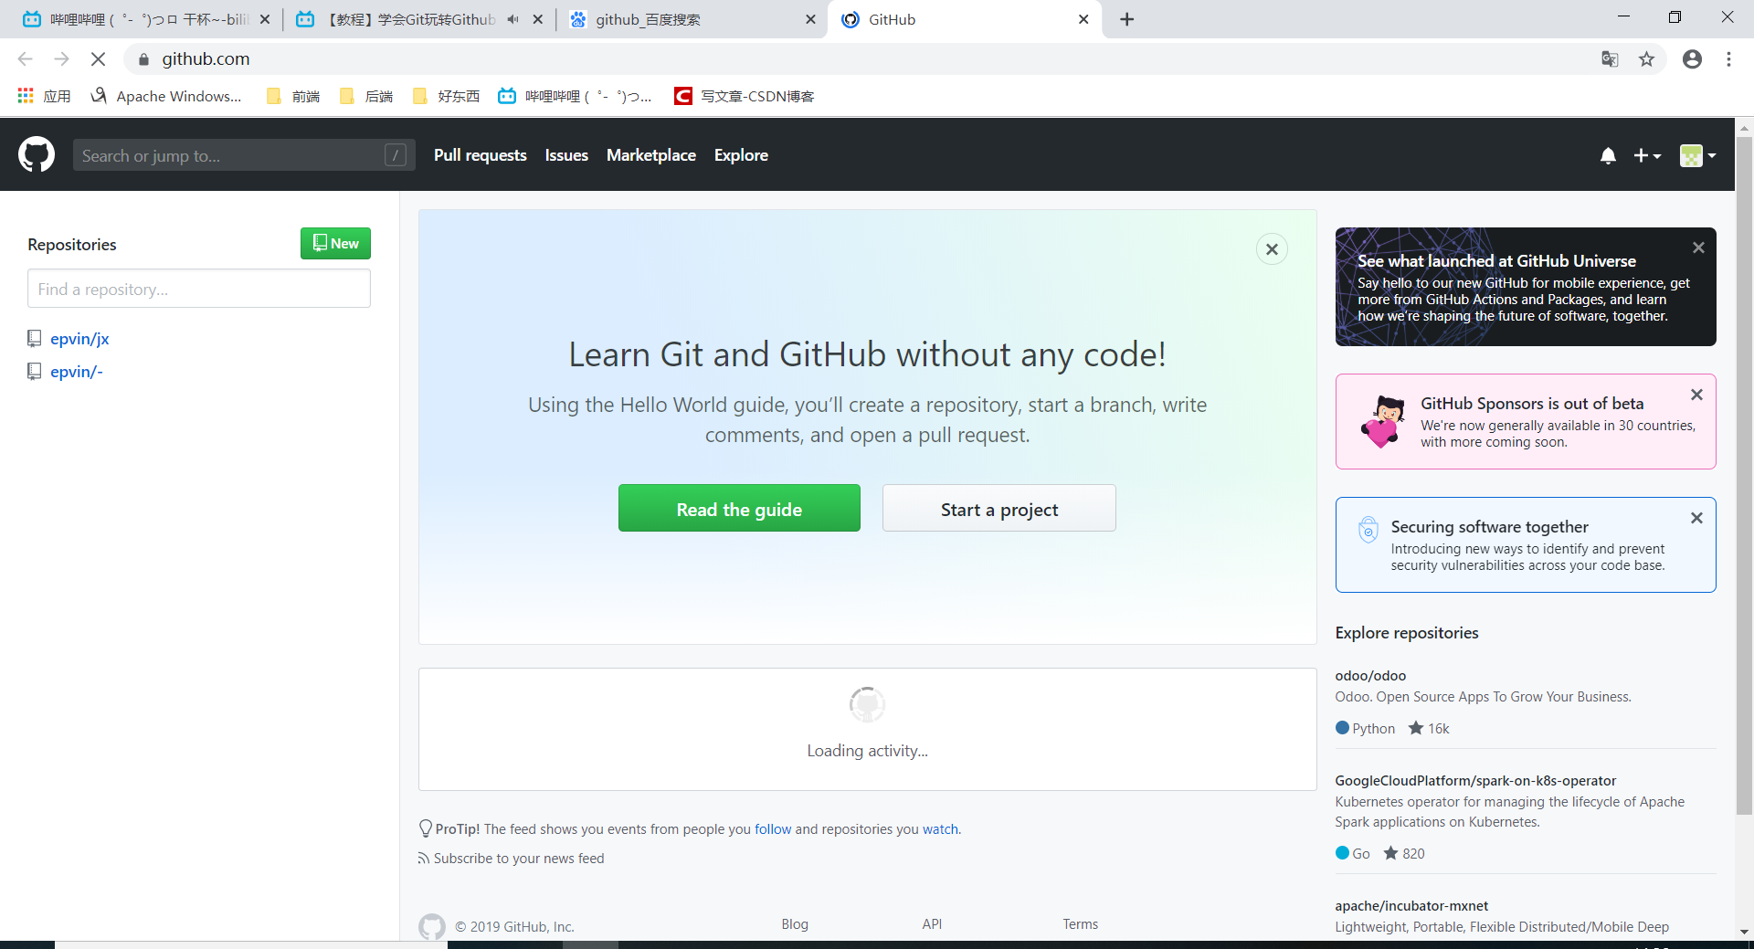Open the 应用 apps shortcut
1754x949 pixels.
(x=44, y=96)
